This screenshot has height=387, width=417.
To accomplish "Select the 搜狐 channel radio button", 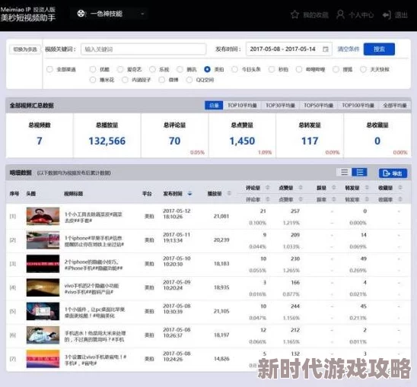I will coord(336,69).
